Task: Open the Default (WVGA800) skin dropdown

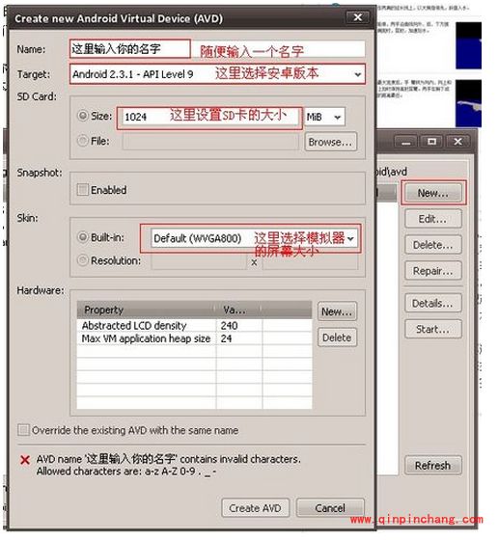Action: 254,238
